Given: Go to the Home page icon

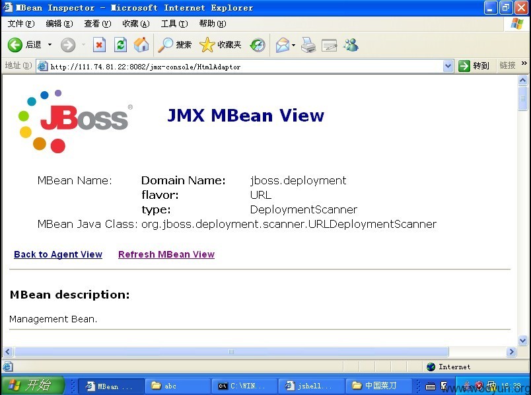Looking at the screenshot, I should click(141, 45).
